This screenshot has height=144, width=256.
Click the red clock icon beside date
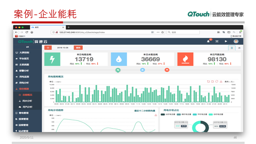click(48, 48)
